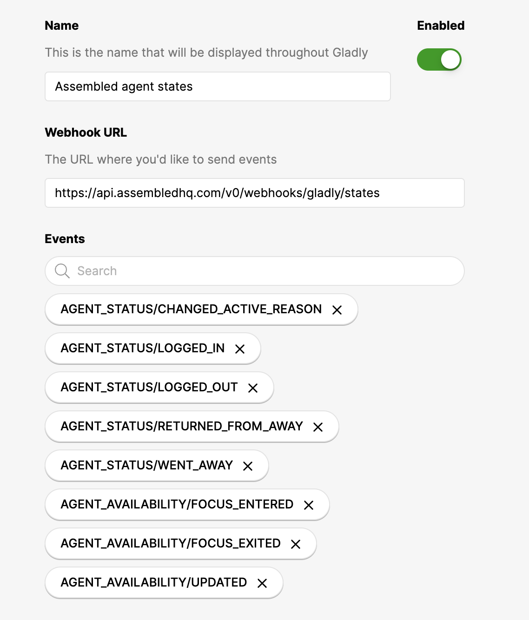Click the magnifying glass search icon
This screenshot has height=620, width=529.
tap(62, 271)
